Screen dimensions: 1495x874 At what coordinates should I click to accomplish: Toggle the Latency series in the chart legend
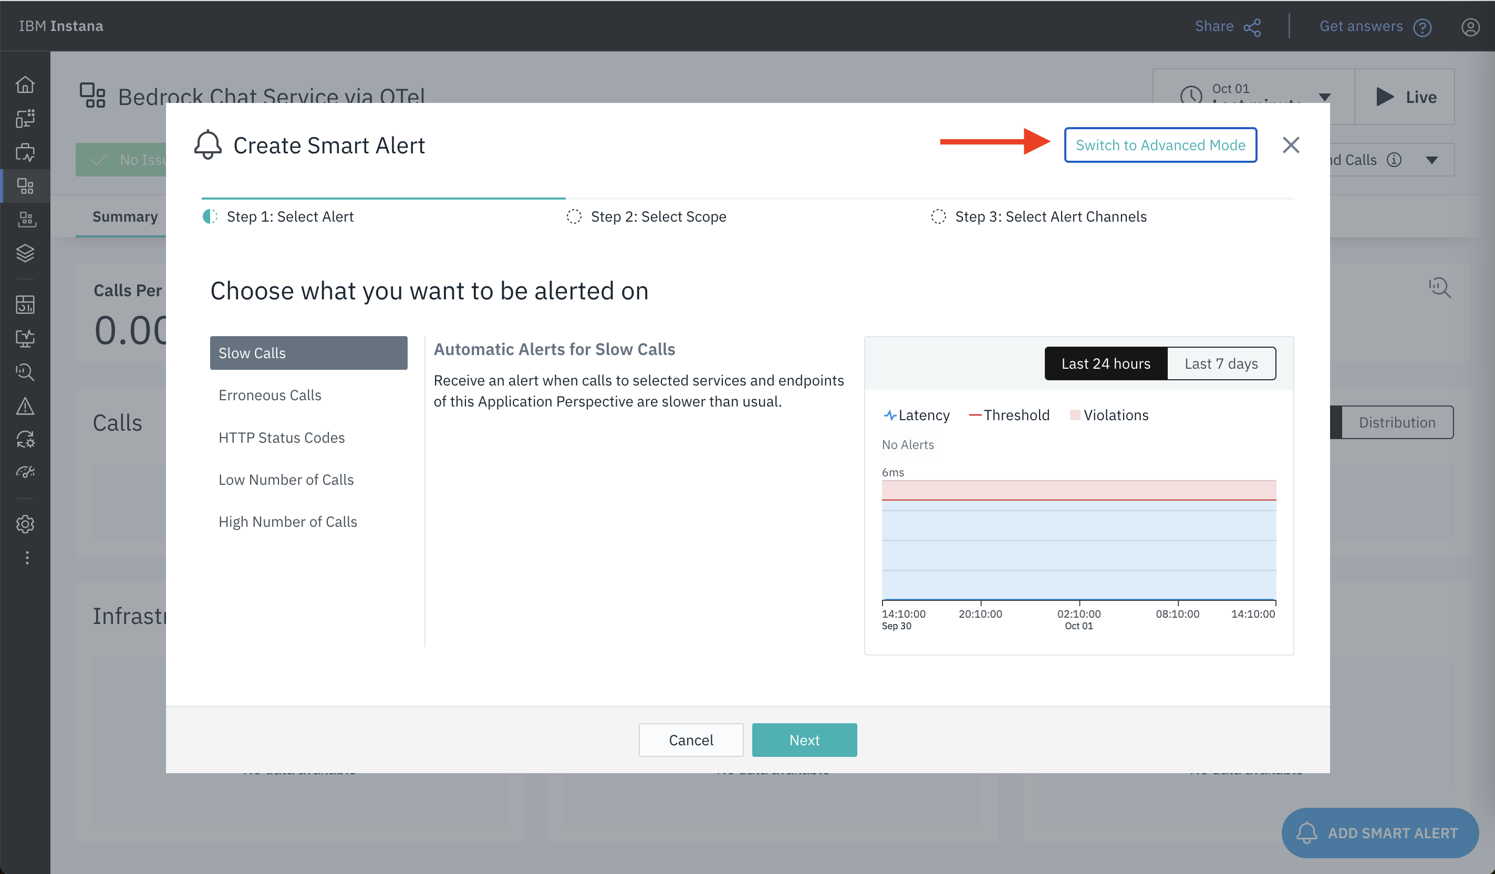(917, 415)
